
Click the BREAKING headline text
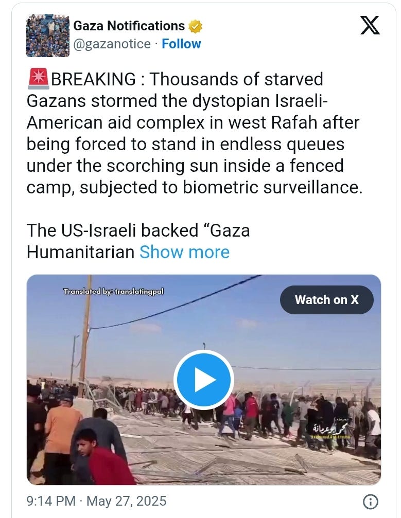pyautogui.click(x=93, y=79)
